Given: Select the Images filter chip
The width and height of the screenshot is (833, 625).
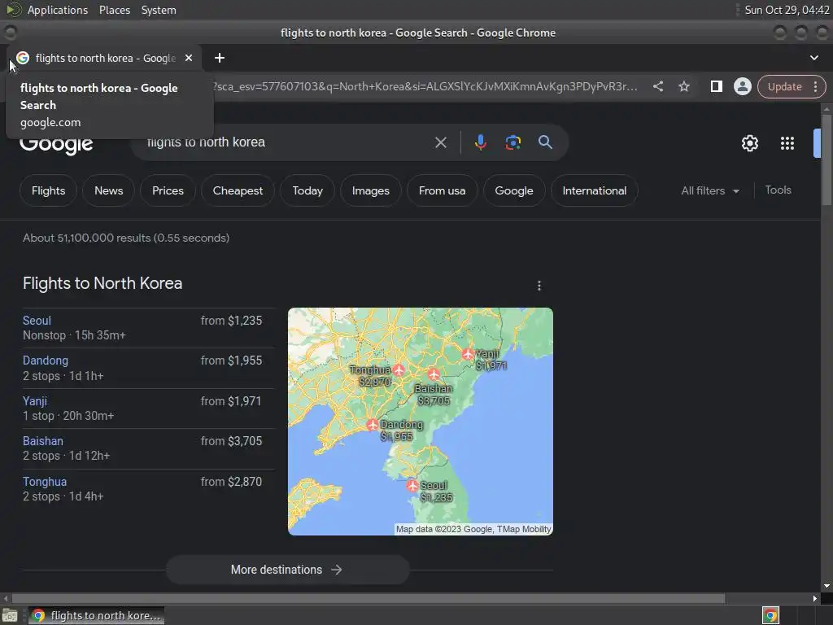Looking at the screenshot, I should [x=370, y=190].
